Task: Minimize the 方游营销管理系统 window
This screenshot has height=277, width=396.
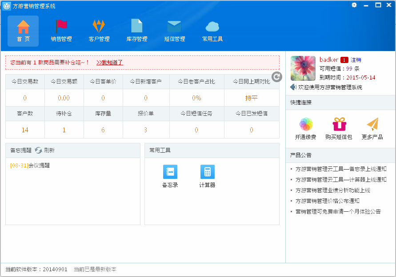Action: pyautogui.click(x=366, y=5)
